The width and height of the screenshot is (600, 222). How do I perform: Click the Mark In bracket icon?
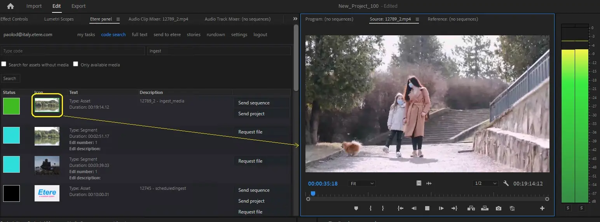(370, 208)
